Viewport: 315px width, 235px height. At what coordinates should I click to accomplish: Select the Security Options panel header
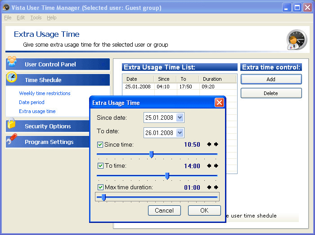point(48,126)
